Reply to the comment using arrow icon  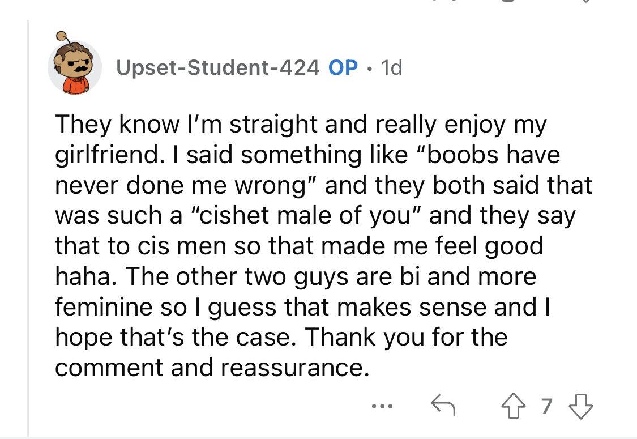pyautogui.click(x=443, y=406)
